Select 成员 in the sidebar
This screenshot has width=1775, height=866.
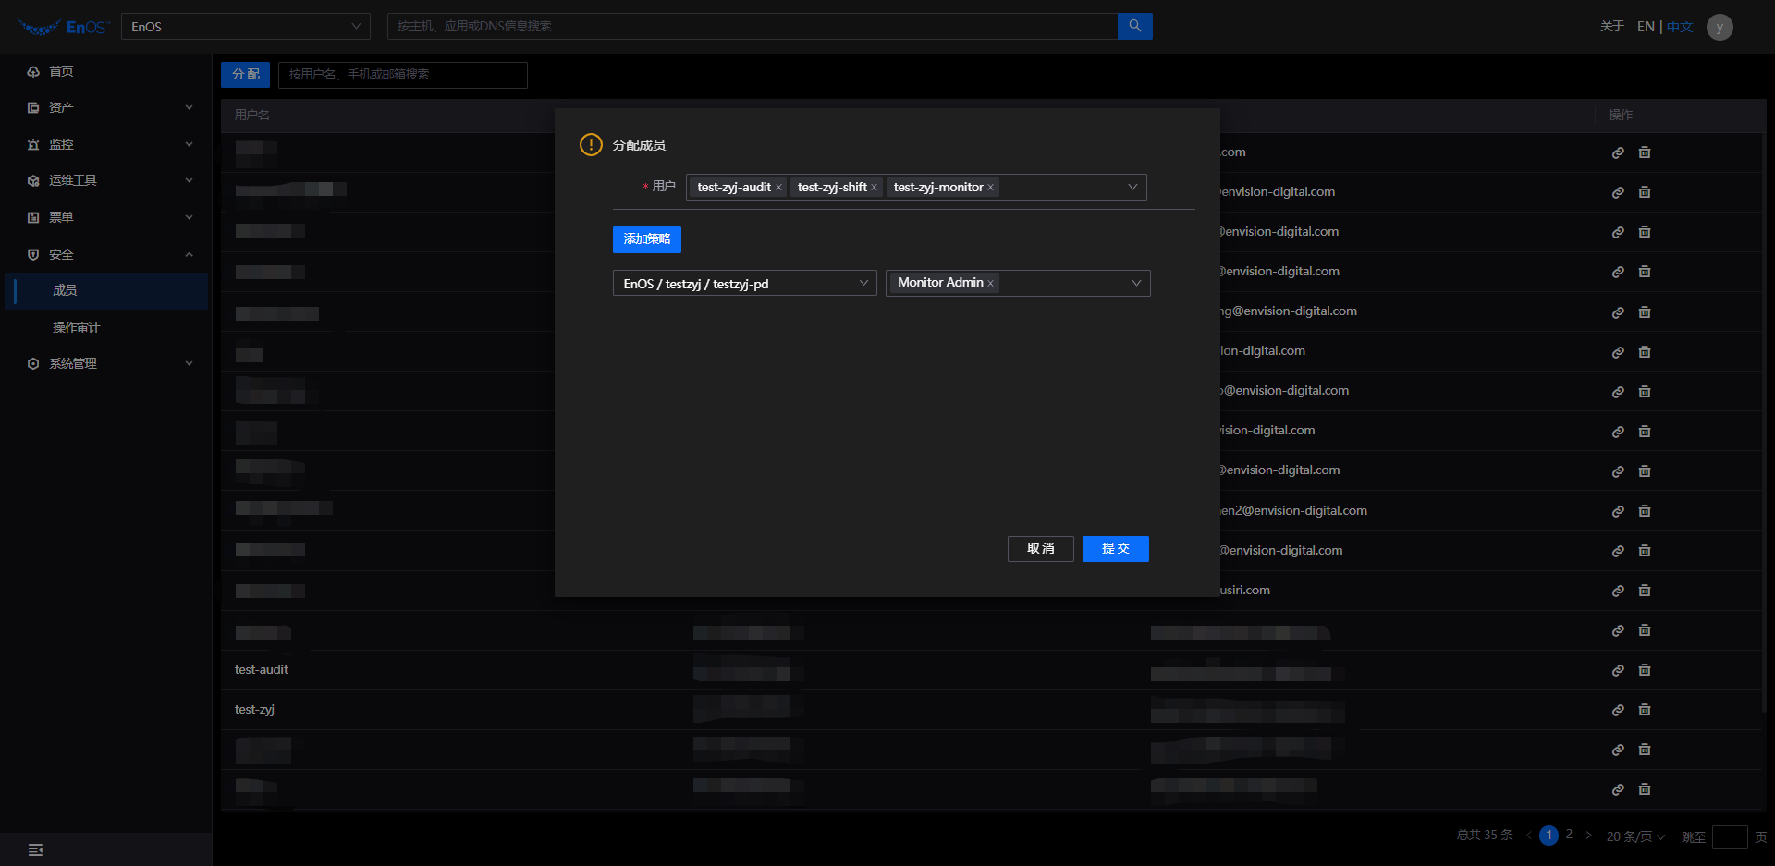coord(106,290)
